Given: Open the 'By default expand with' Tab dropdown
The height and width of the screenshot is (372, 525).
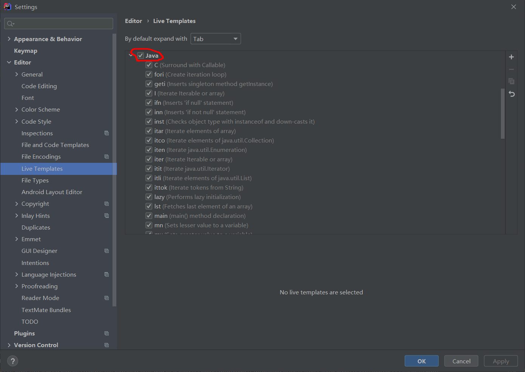Looking at the screenshot, I should pos(216,39).
